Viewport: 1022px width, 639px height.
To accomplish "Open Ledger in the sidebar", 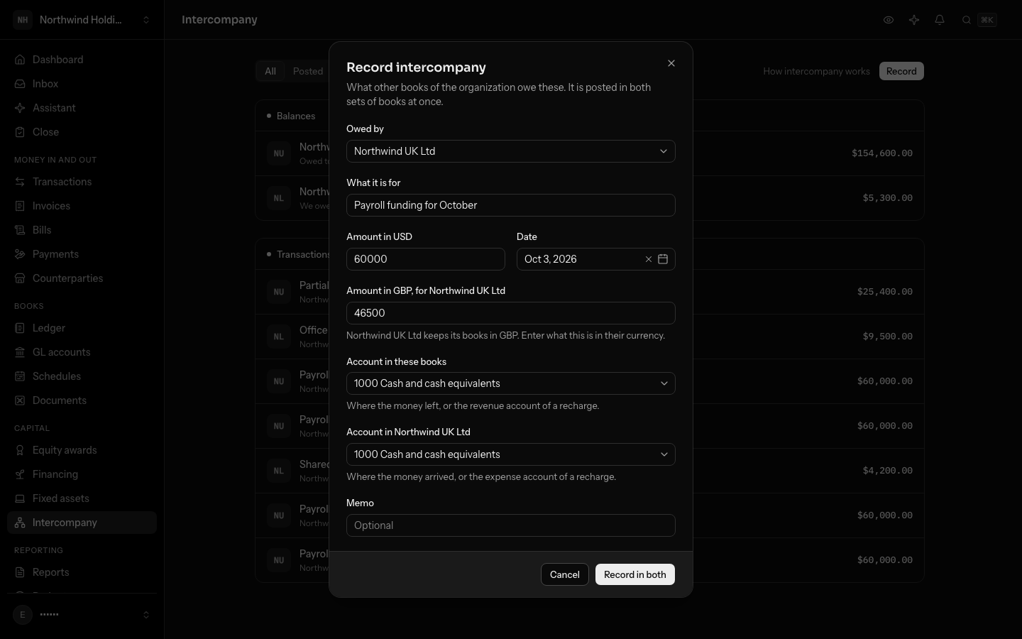I will click(x=82, y=328).
